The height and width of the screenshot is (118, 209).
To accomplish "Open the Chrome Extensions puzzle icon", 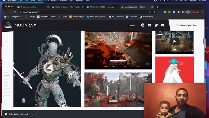I will click(x=179, y=12).
